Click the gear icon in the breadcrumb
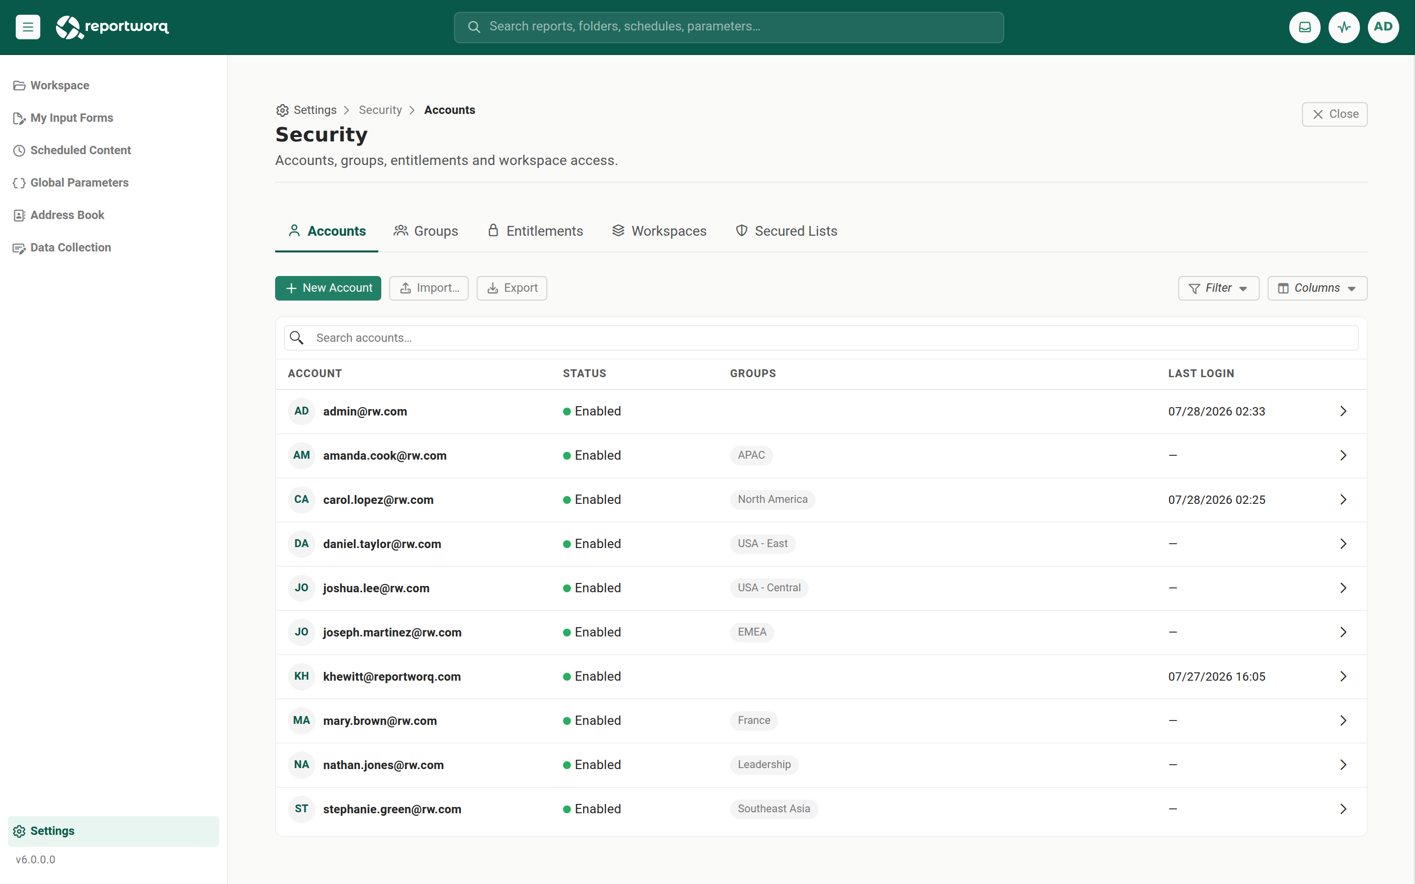Image resolution: width=1415 pixels, height=884 pixels. (x=283, y=110)
